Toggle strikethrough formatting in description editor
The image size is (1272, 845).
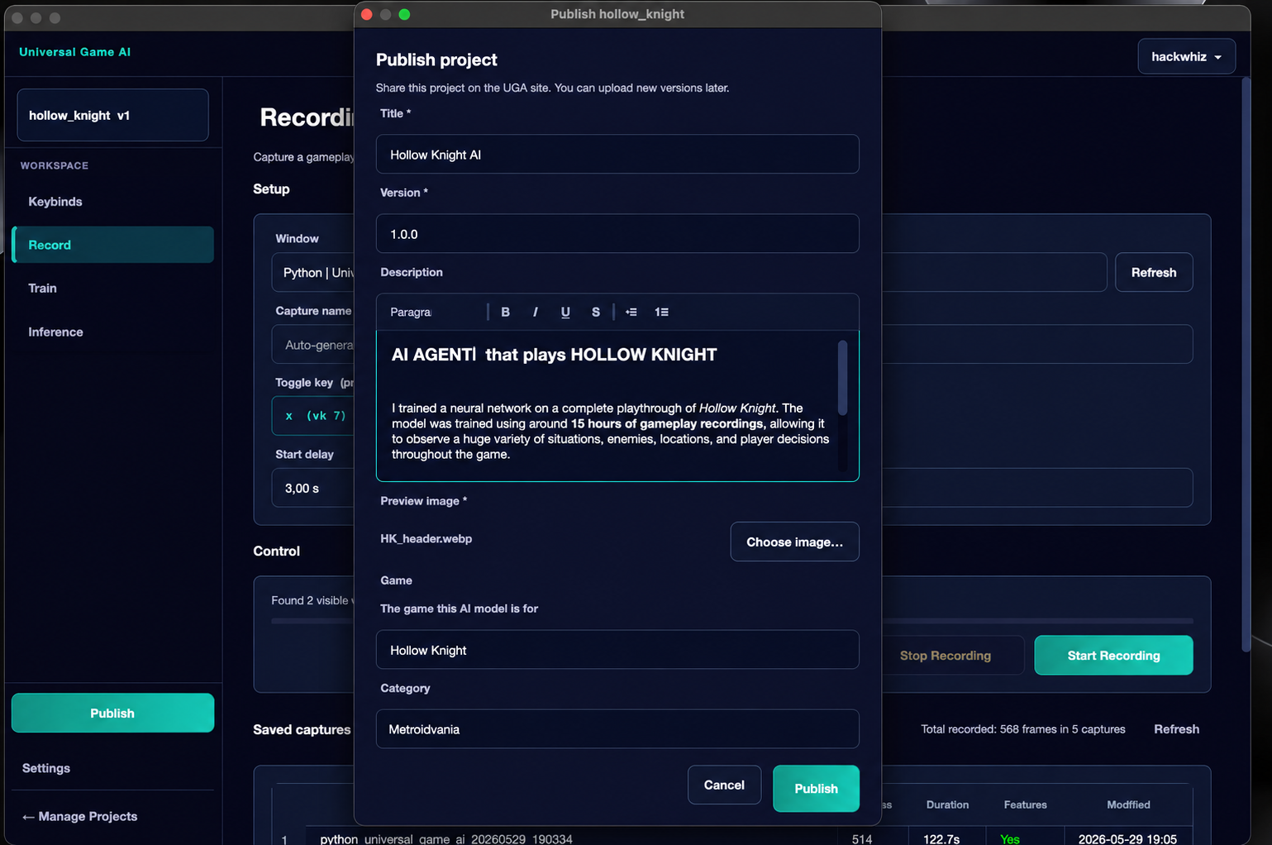pyautogui.click(x=595, y=312)
